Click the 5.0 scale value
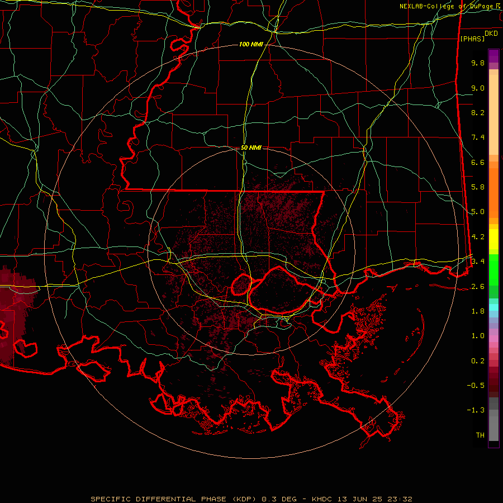Screen dimensions: 503x503 pyautogui.click(x=478, y=212)
